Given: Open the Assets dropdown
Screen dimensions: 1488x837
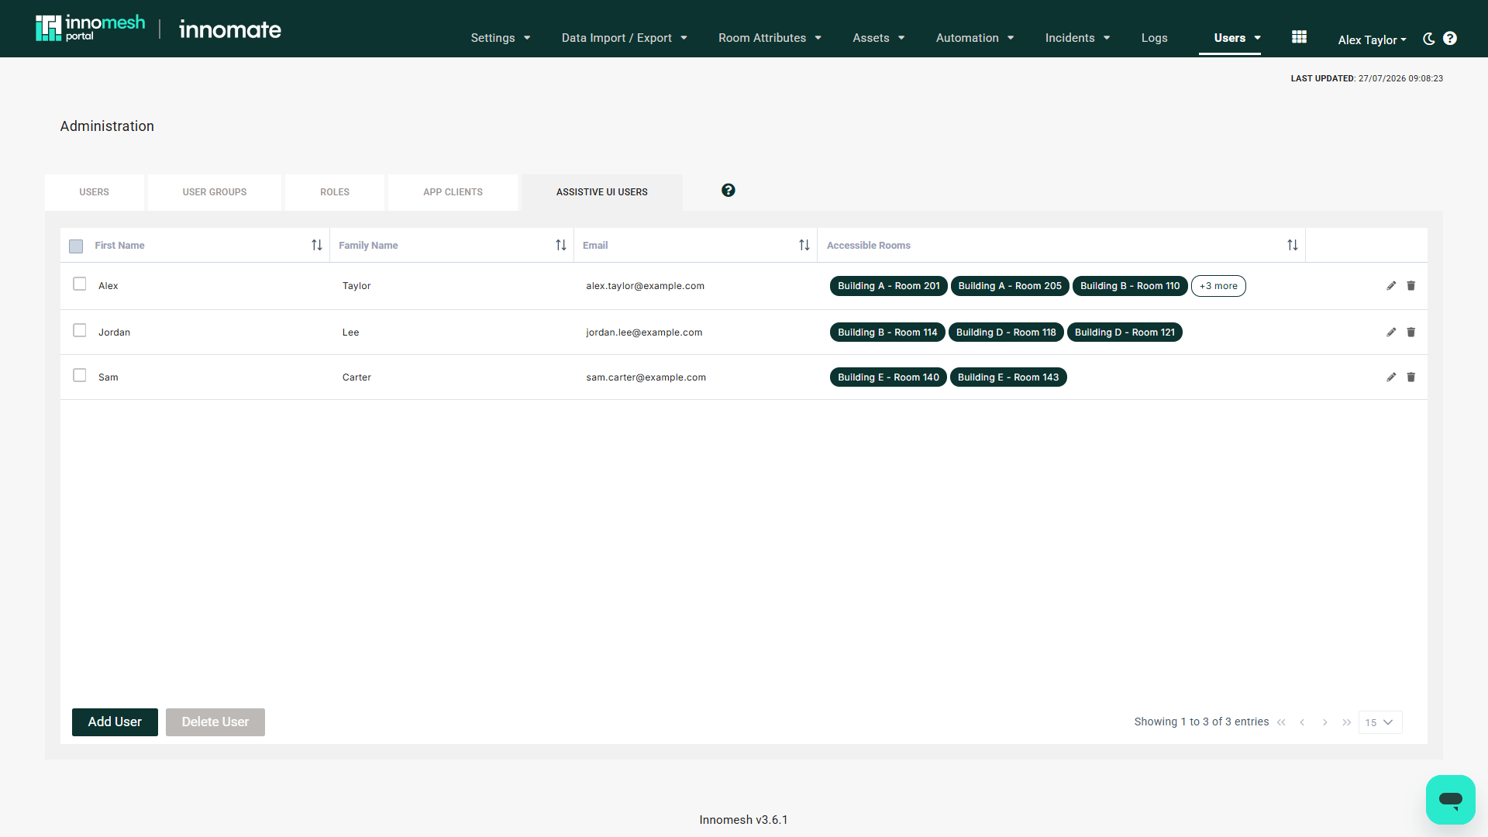Looking at the screenshot, I should (879, 38).
